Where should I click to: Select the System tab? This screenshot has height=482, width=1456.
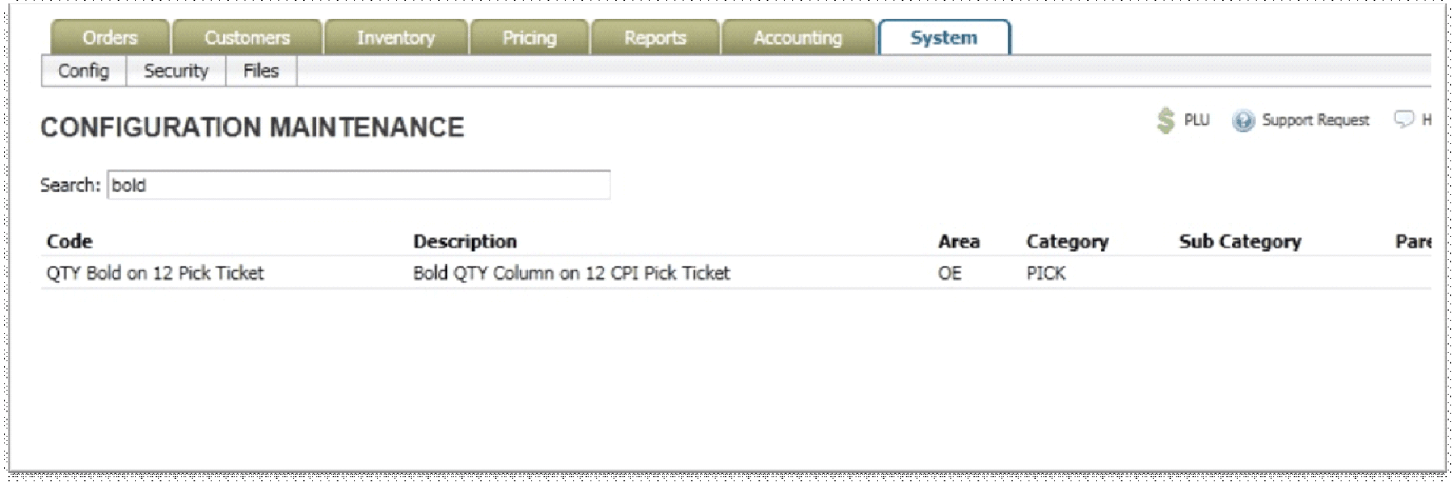(945, 38)
